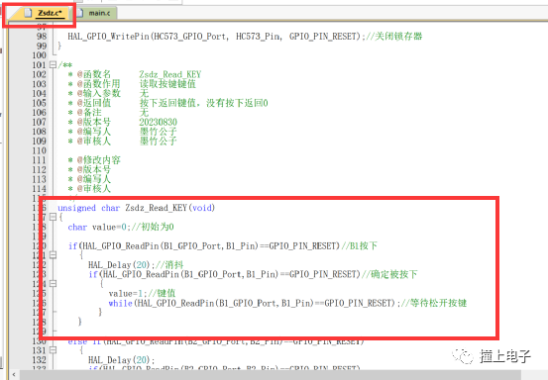Click the HAL_Delay(20) line with the 消抖 comment
548x380 pixels.
click(x=136, y=265)
